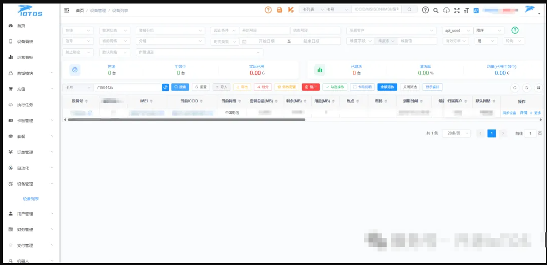Click the round refresh icon above table
The height and width of the screenshot is (265, 547).
tap(526, 88)
